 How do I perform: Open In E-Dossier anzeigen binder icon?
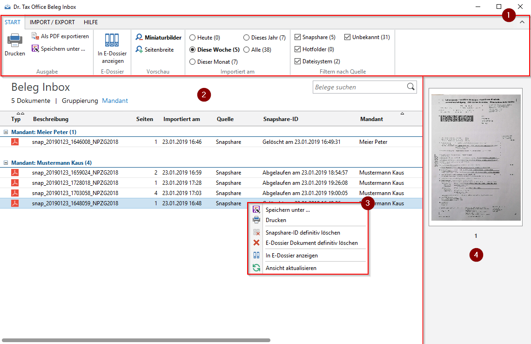click(112, 40)
